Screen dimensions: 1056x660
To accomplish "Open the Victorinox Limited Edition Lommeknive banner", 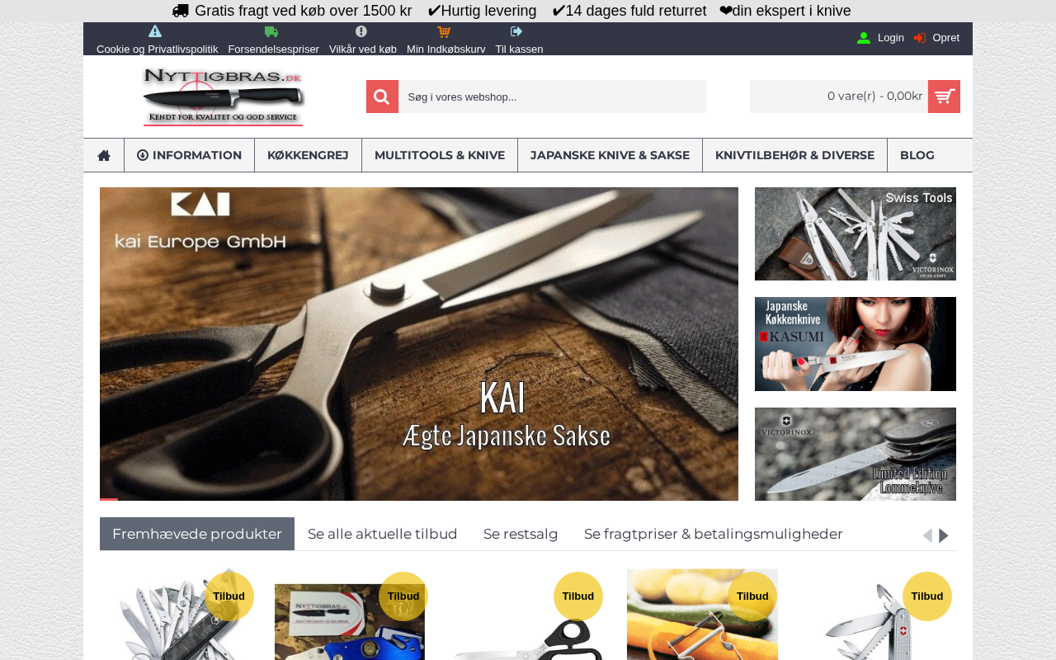I will pos(856,454).
